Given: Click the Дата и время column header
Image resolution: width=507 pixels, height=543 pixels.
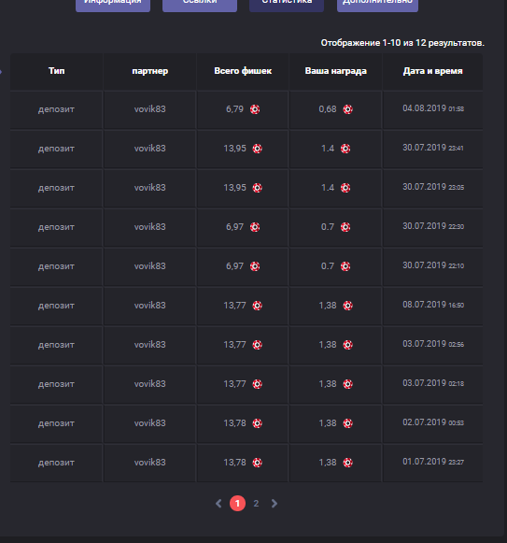Looking at the screenshot, I should point(432,71).
